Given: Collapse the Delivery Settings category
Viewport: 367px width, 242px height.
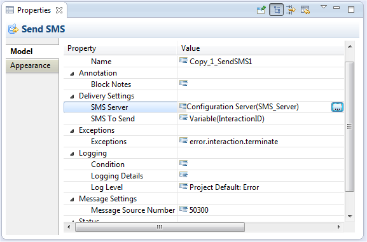Looking at the screenshot, I should click(x=72, y=97).
